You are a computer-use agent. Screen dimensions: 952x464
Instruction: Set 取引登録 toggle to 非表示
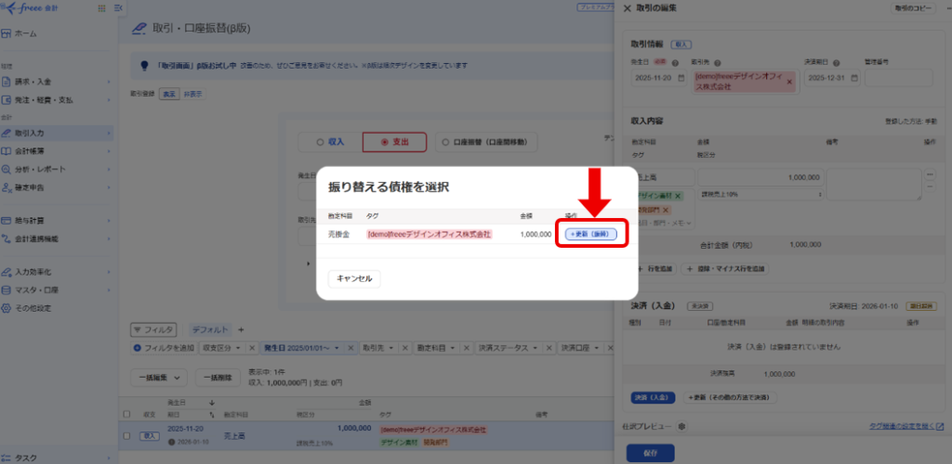tap(193, 94)
